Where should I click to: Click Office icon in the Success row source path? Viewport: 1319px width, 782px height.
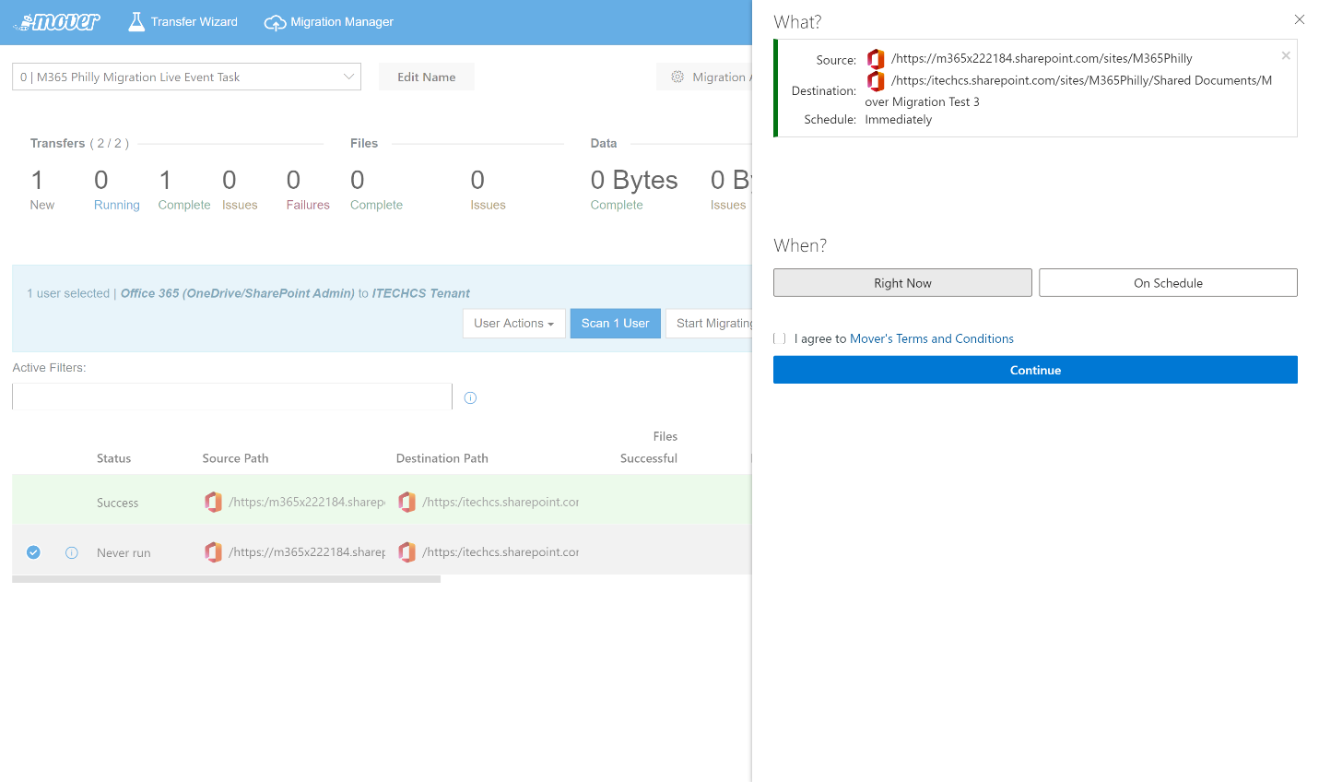[x=213, y=502]
